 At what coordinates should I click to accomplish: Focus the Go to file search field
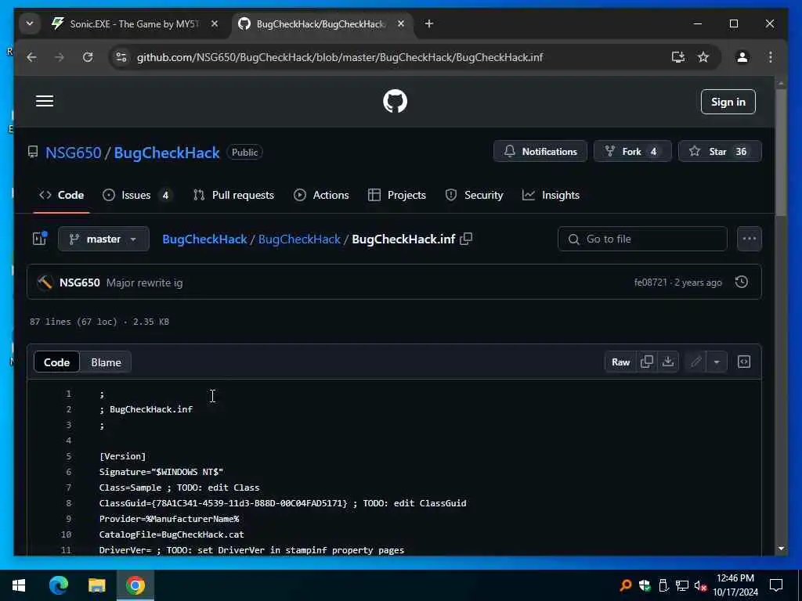click(642, 239)
